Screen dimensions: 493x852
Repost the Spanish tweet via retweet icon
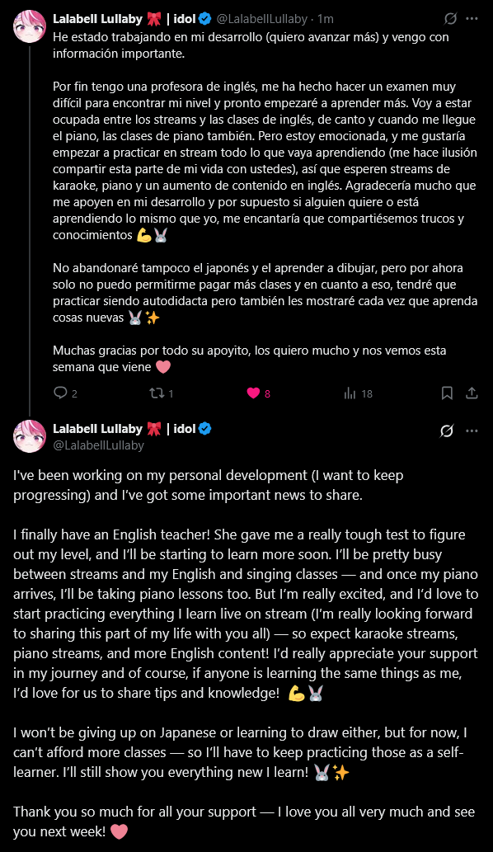(157, 393)
